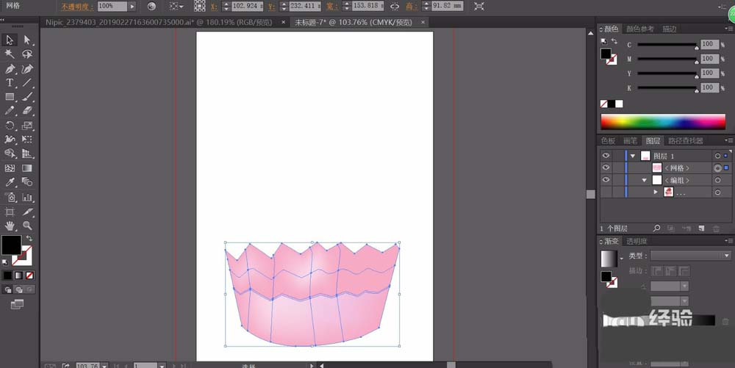This screenshot has width=735, height=368.
Task: Click target circle of <编组> row
Action: [x=717, y=180]
